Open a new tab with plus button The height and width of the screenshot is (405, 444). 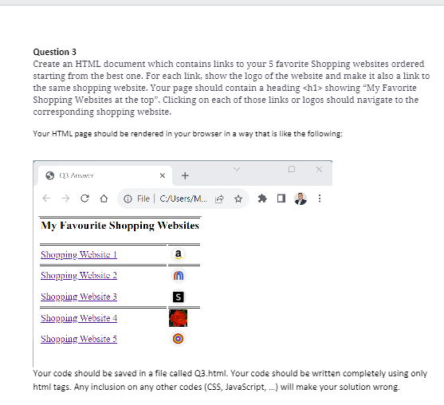point(185,175)
